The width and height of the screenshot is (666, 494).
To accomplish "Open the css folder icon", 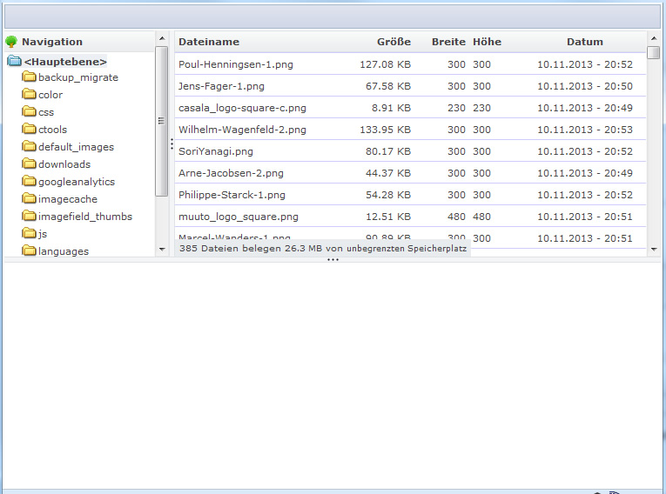I will tap(29, 112).
